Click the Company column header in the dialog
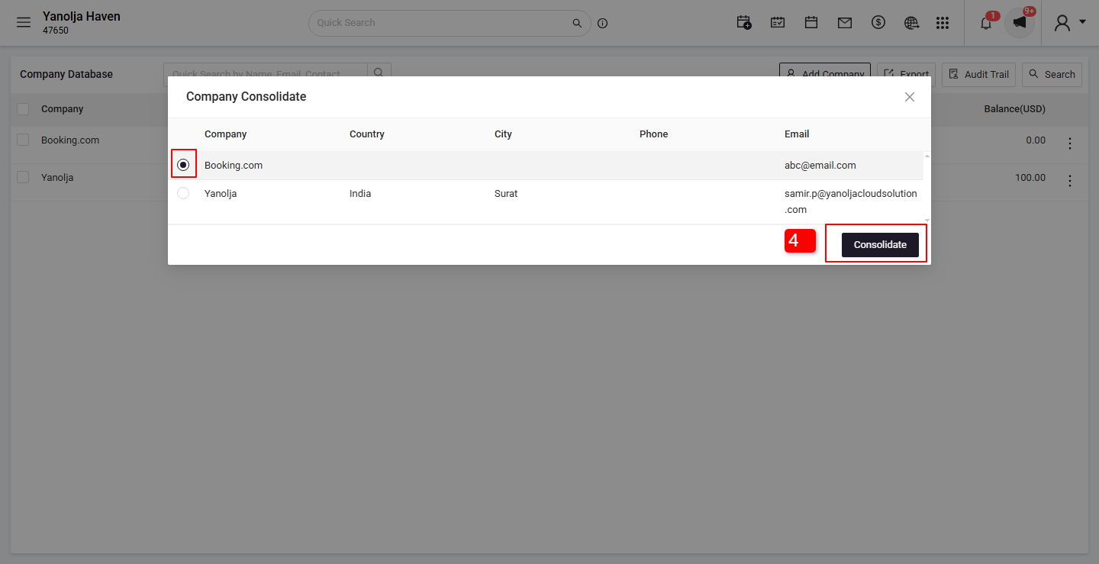The height and width of the screenshot is (564, 1099). click(x=225, y=134)
